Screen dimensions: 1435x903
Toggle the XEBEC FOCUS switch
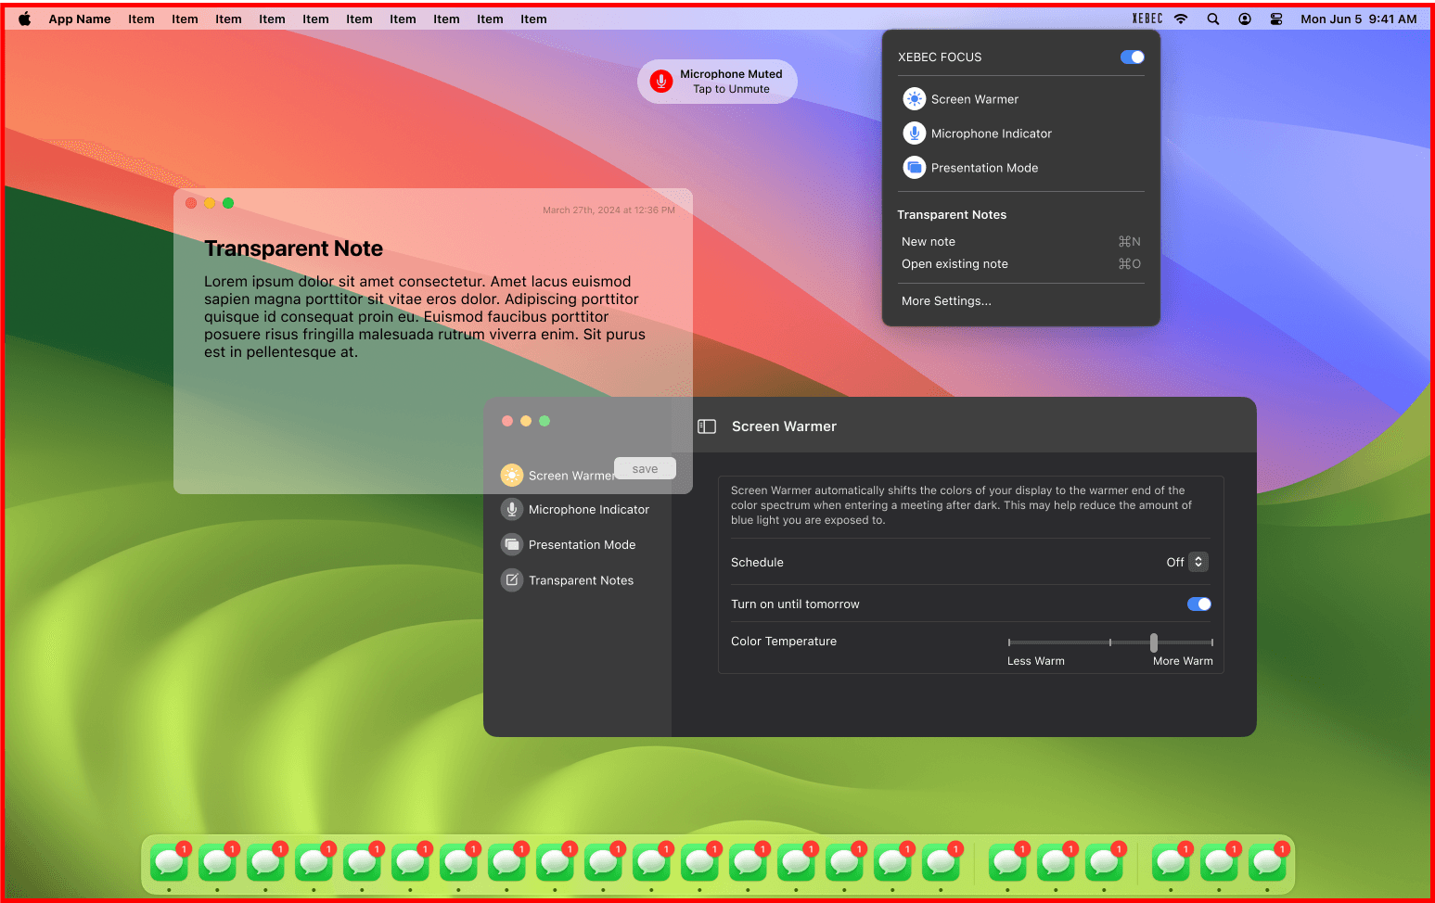click(x=1133, y=57)
